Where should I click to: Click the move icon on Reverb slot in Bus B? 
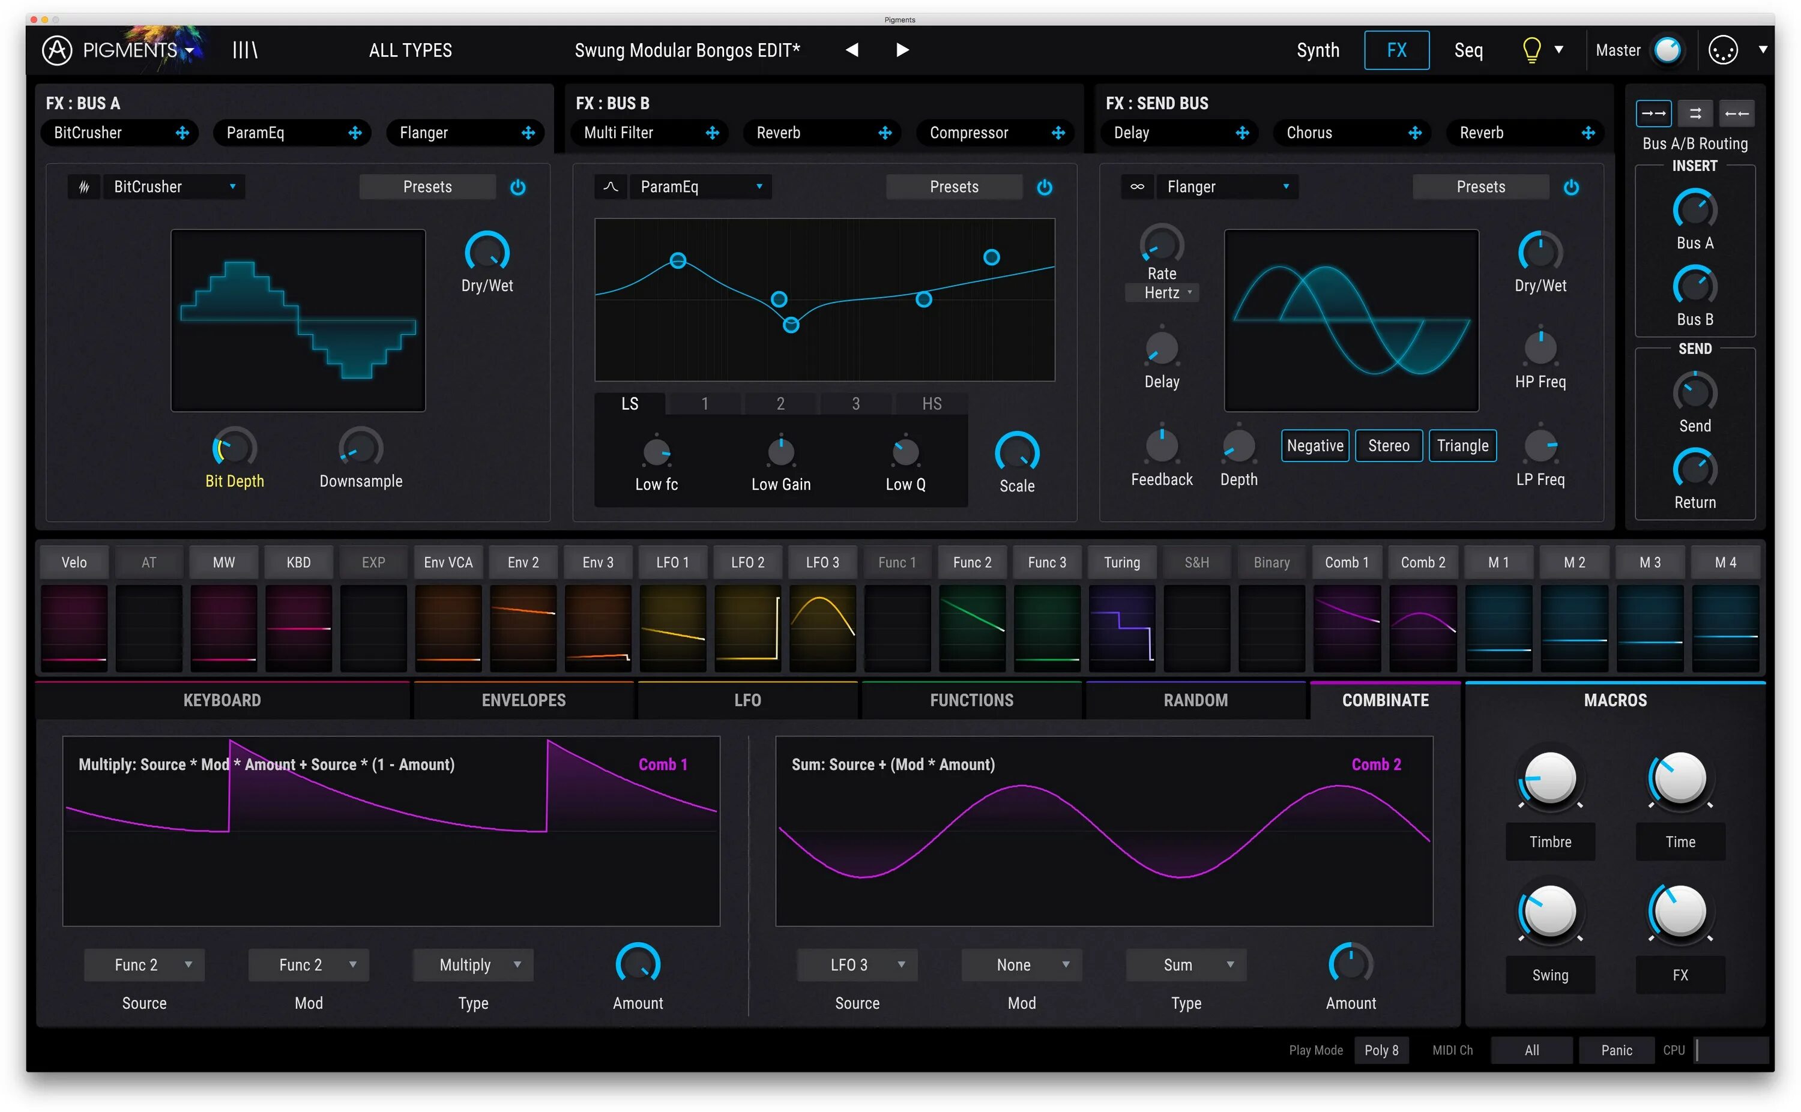point(885,133)
